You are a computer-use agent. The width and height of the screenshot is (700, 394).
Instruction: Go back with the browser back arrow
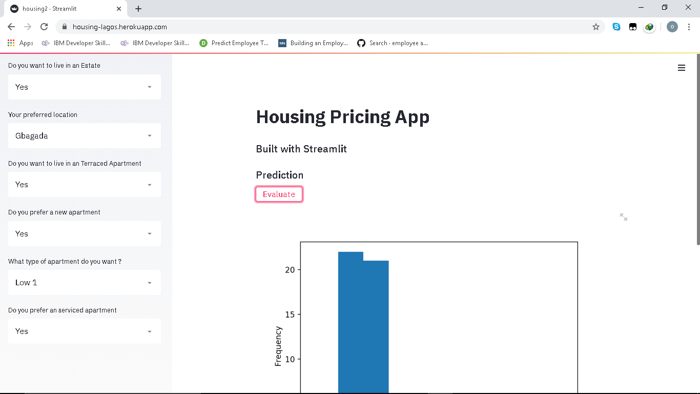11,27
